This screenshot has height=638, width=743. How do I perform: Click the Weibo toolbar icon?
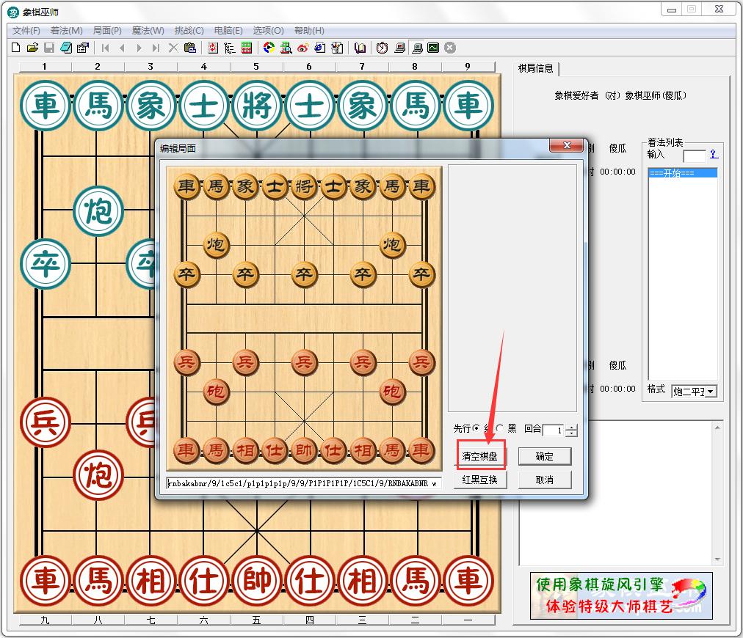coord(302,48)
